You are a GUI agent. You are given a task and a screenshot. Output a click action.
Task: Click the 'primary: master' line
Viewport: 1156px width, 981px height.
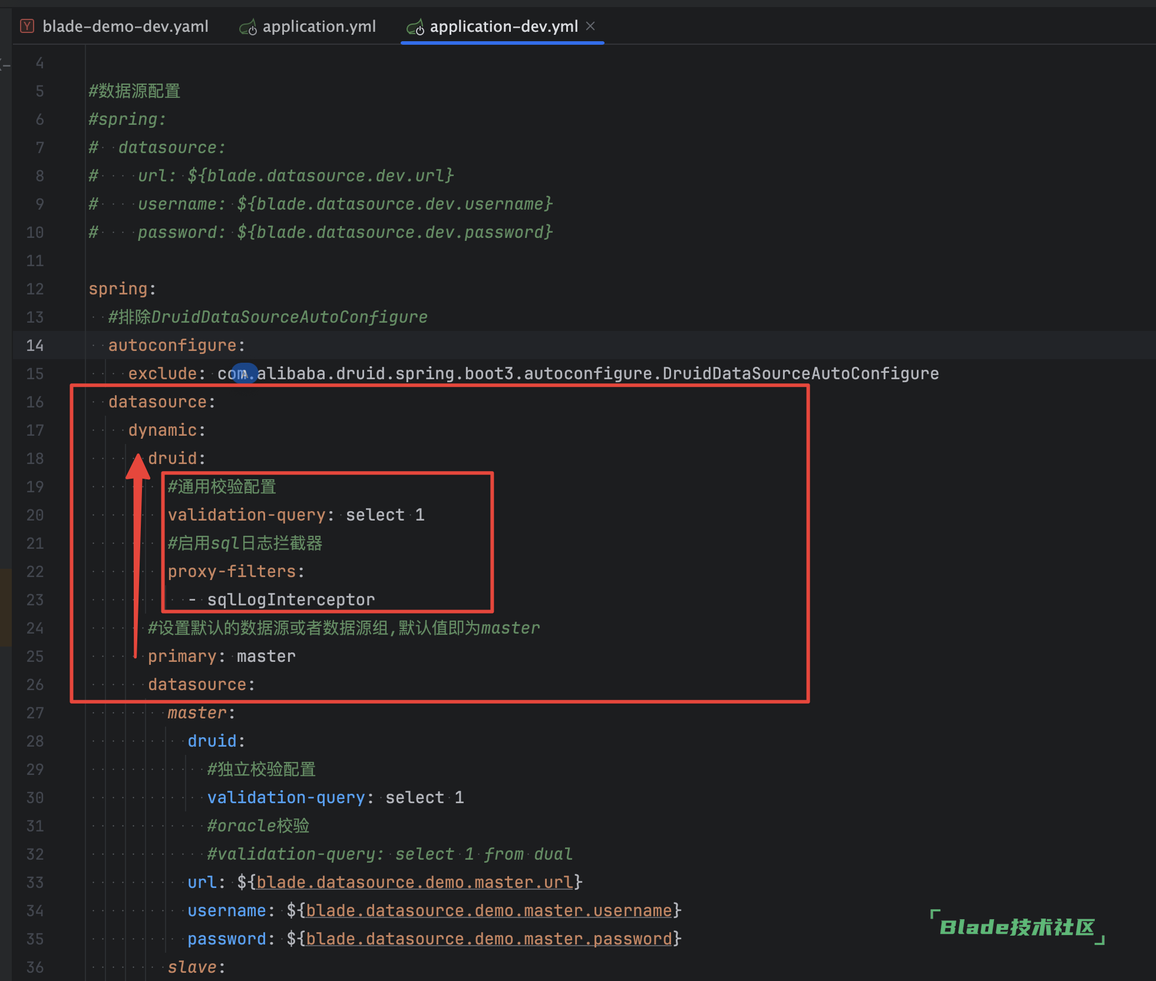point(222,656)
